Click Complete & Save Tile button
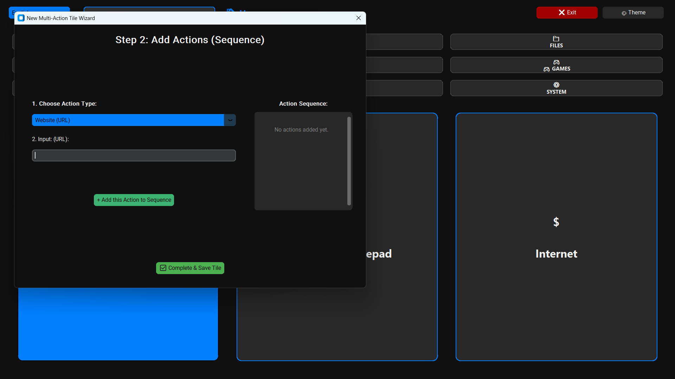This screenshot has height=379, width=675. coord(190,268)
